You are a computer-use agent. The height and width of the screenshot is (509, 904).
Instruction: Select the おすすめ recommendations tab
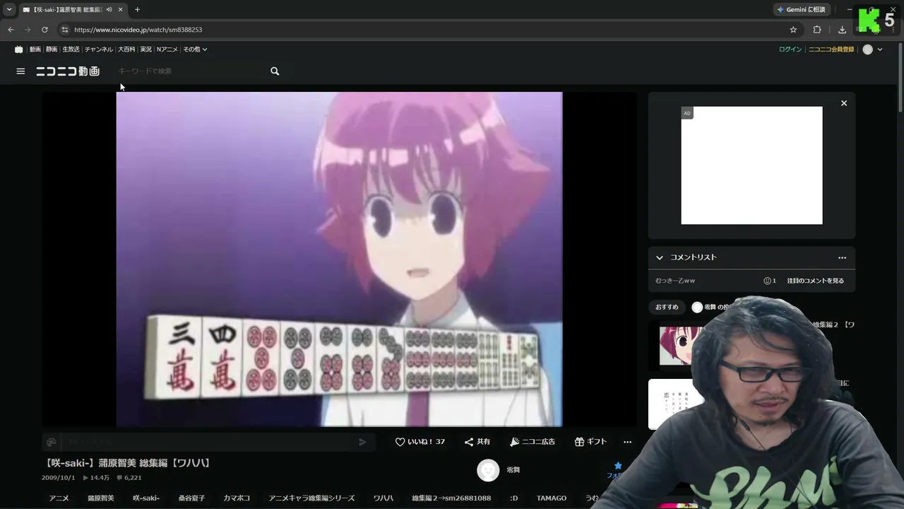point(667,308)
